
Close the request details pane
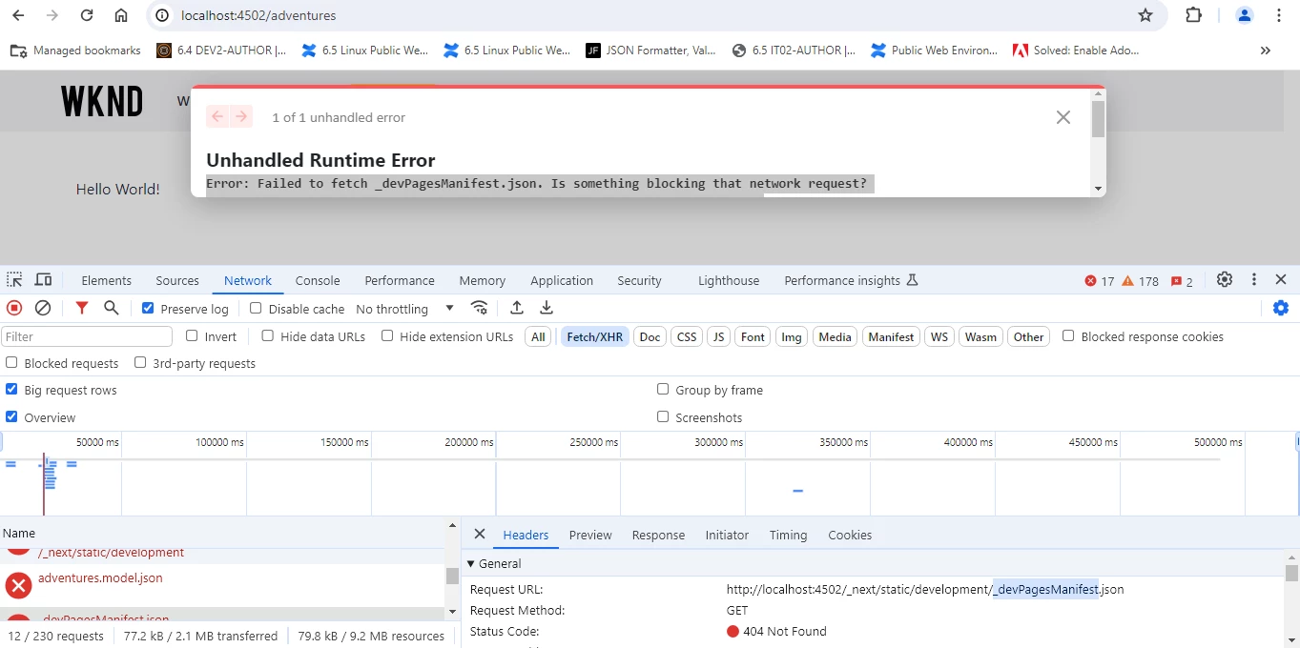pyautogui.click(x=480, y=534)
